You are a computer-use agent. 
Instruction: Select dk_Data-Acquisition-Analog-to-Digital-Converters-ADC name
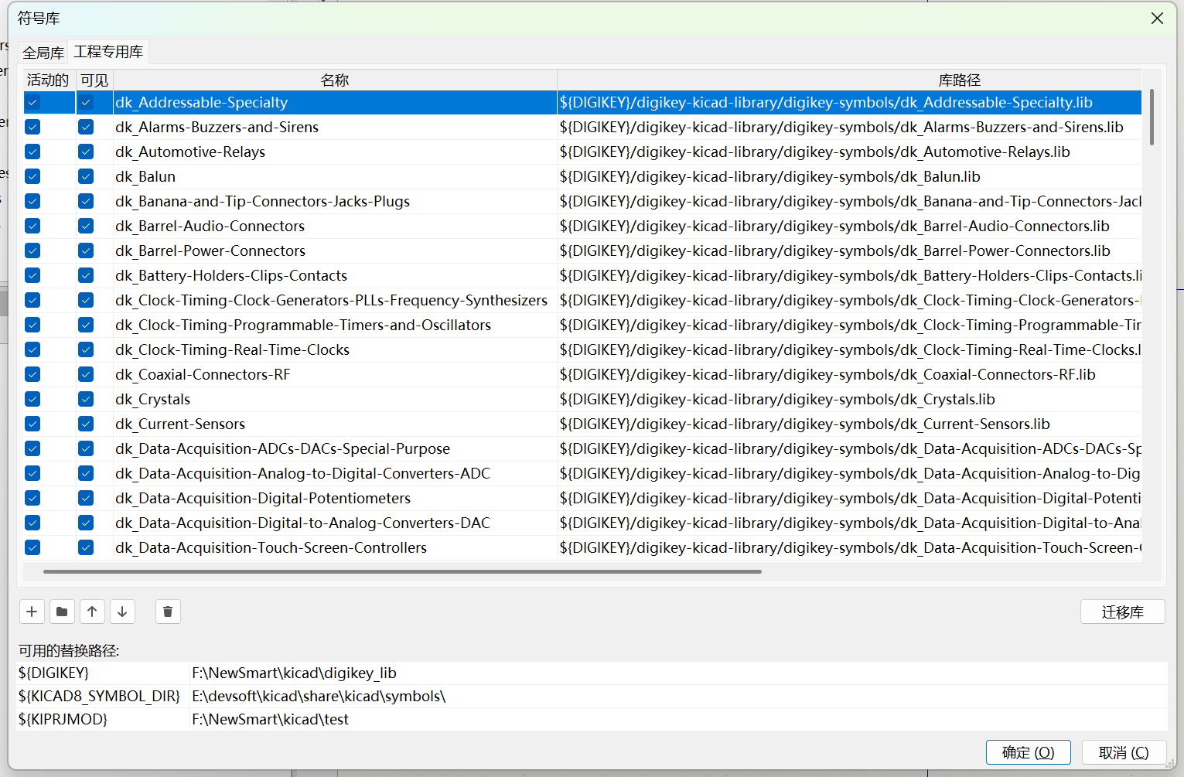pyautogui.click(x=335, y=473)
